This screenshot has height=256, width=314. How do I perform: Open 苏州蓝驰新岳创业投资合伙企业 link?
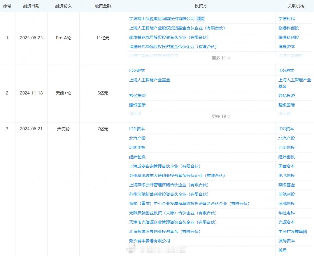[x=169, y=194]
